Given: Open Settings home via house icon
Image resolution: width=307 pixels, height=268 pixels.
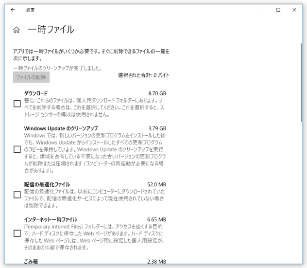Looking at the screenshot, I should click(x=17, y=30).
